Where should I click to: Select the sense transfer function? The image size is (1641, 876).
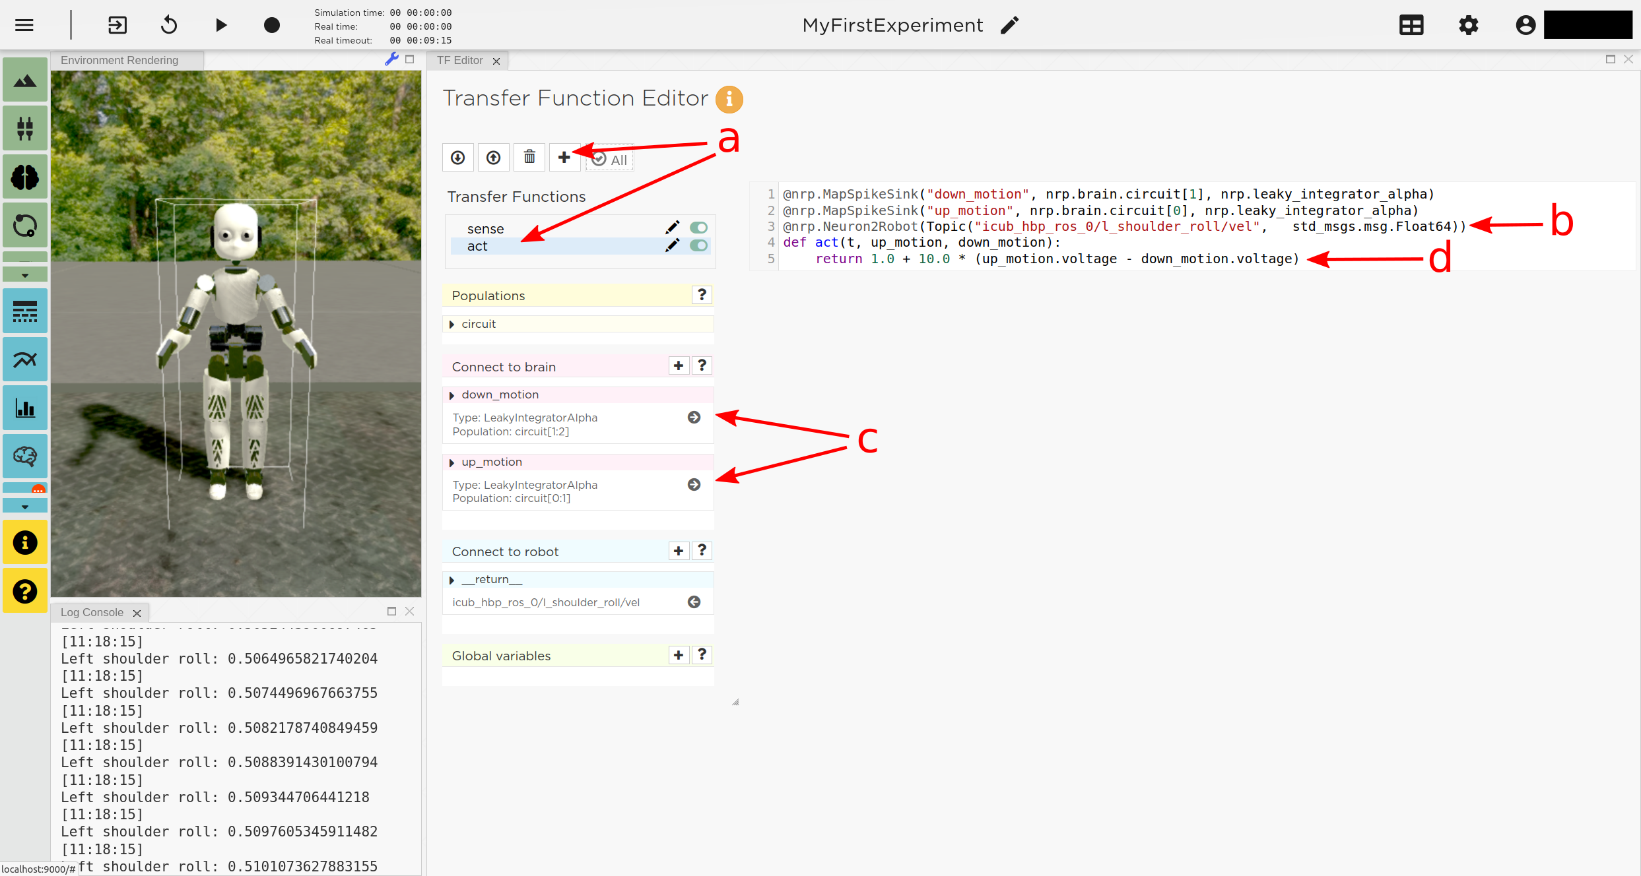[486, 229]
